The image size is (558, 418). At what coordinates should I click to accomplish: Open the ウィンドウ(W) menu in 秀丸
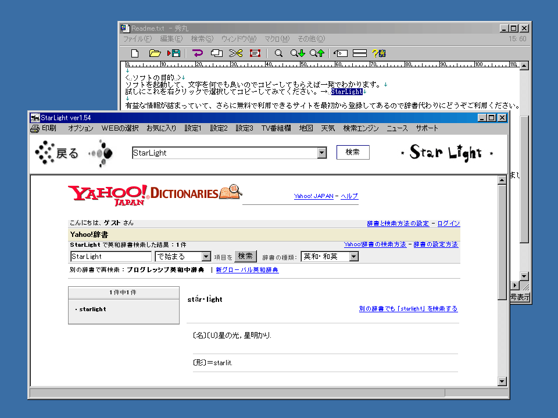click(239, 39)
